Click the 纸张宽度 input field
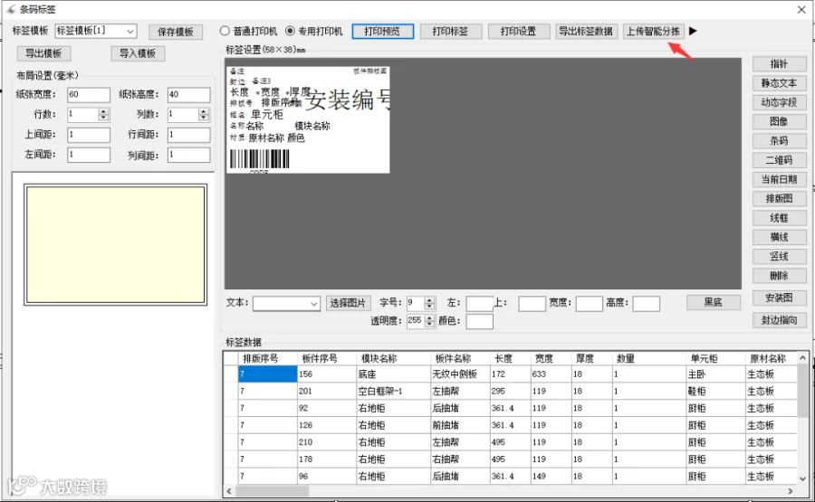 [89, 94]
